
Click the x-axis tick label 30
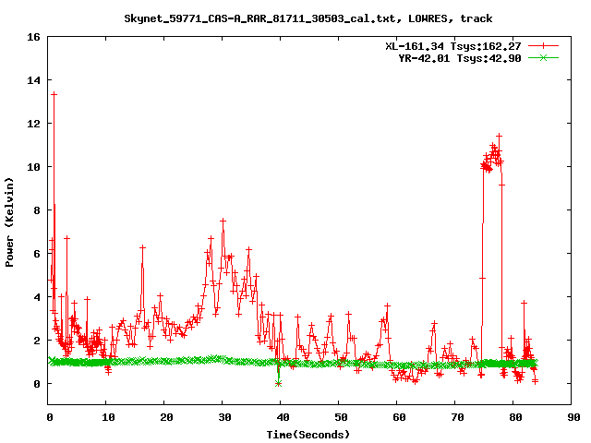(x=224, y=417)
